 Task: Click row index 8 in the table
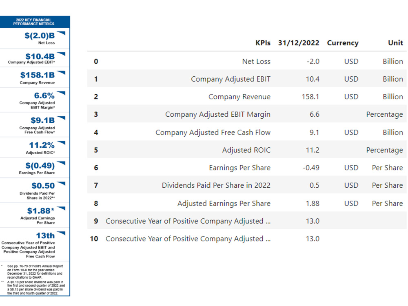click(96, 204)
